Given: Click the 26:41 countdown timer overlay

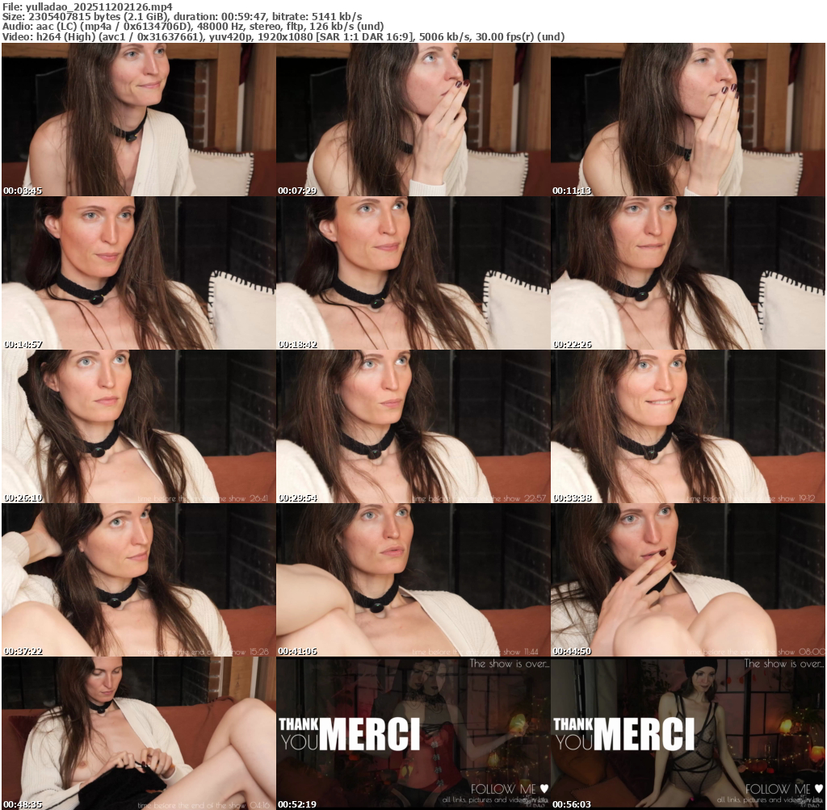Looking at the screenshot, I should (x=256, y=498).
